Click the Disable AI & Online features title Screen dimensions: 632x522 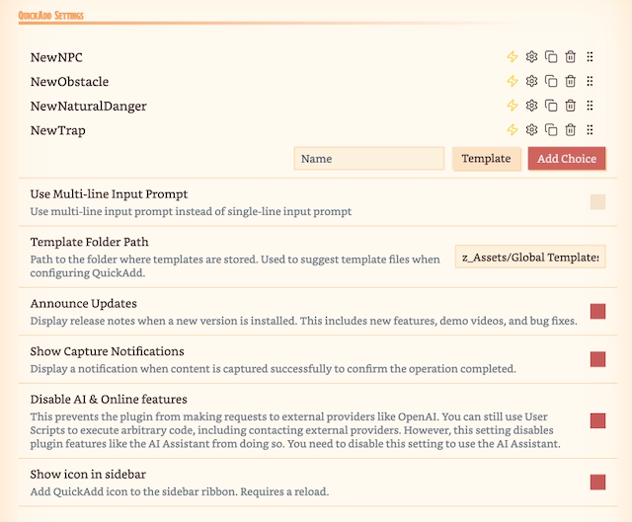click(109, 400)
